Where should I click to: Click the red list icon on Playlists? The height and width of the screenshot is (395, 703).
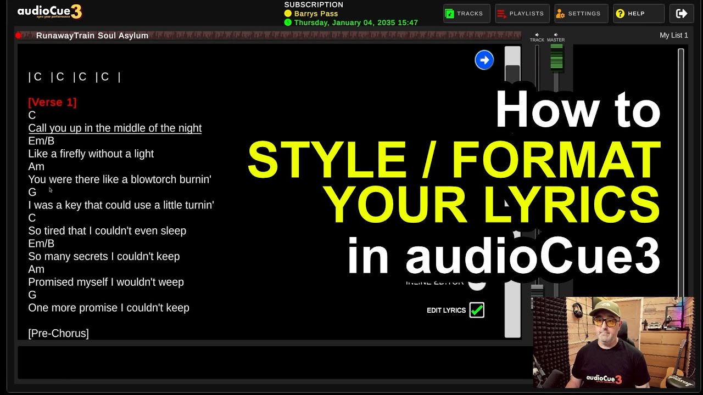501,14
